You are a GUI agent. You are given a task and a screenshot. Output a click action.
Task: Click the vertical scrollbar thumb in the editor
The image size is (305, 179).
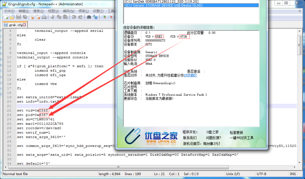click(299, 45)
